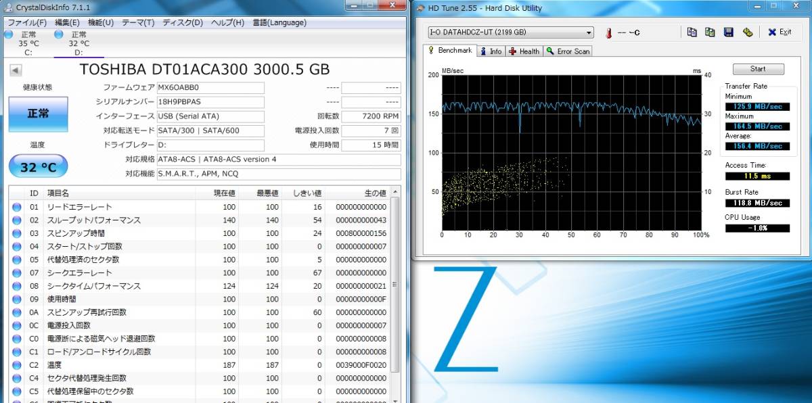Select row C2 温度

200,365
